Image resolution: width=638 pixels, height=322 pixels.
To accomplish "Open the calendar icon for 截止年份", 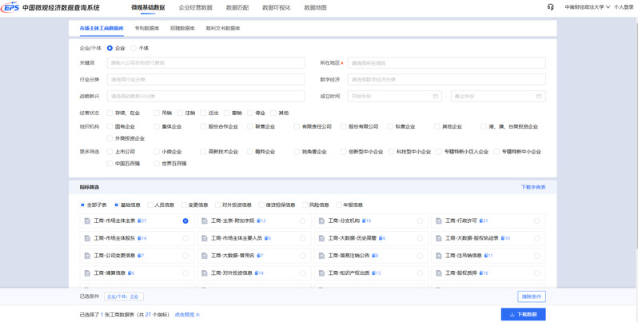I will [539, 97].
